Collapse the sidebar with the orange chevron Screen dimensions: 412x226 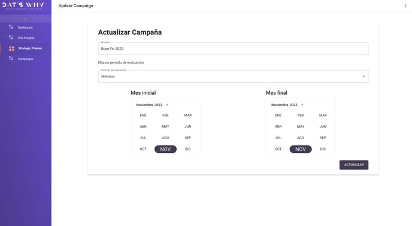[26, 19]
